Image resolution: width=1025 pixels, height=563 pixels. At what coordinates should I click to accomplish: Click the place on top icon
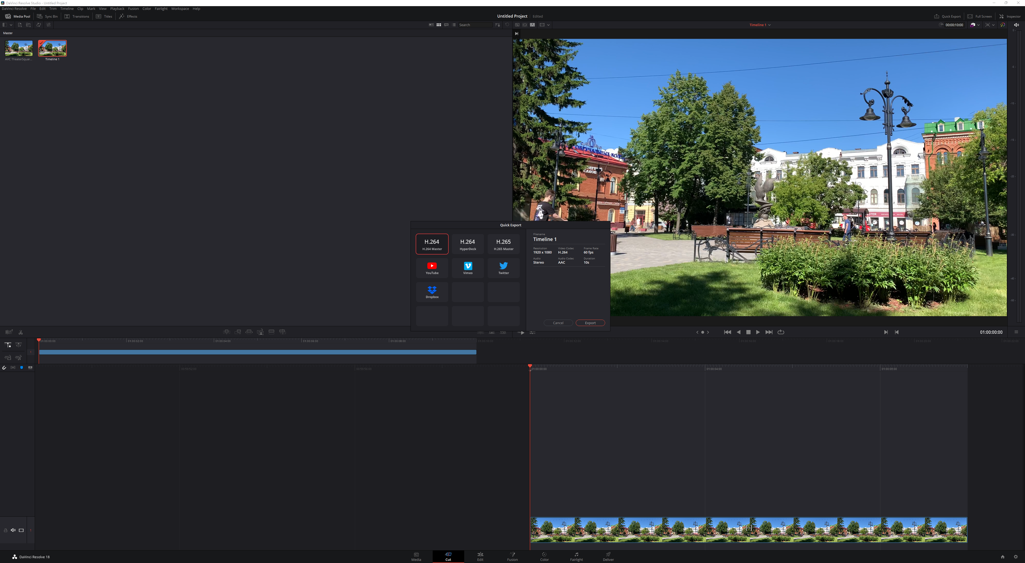click(271, 332)
